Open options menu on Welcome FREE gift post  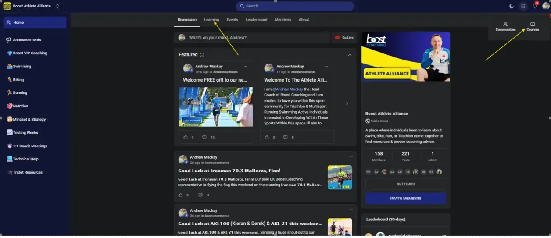pyautogui.click(x=245, y=67)
